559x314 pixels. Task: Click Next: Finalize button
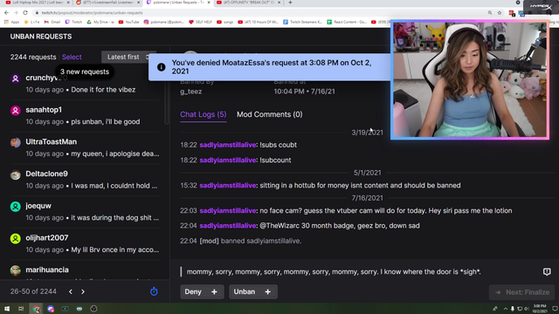(x=522, y=292)
